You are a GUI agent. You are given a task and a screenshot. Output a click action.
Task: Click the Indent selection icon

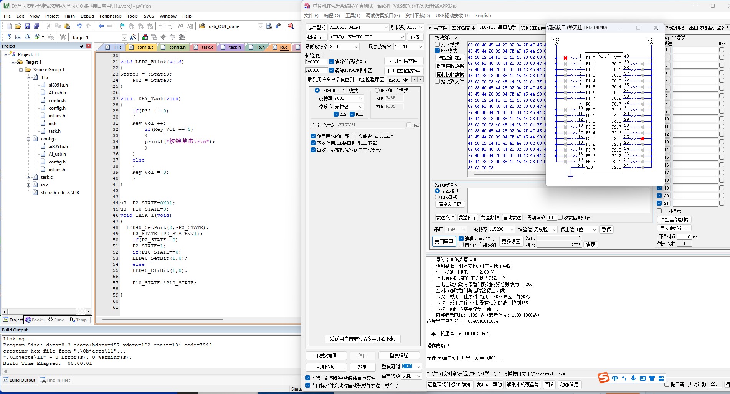point(162,26)
